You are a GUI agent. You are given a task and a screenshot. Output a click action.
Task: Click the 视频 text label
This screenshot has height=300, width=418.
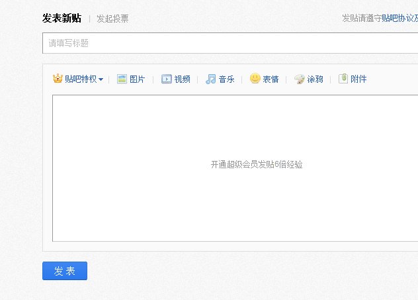pos(183,79)
